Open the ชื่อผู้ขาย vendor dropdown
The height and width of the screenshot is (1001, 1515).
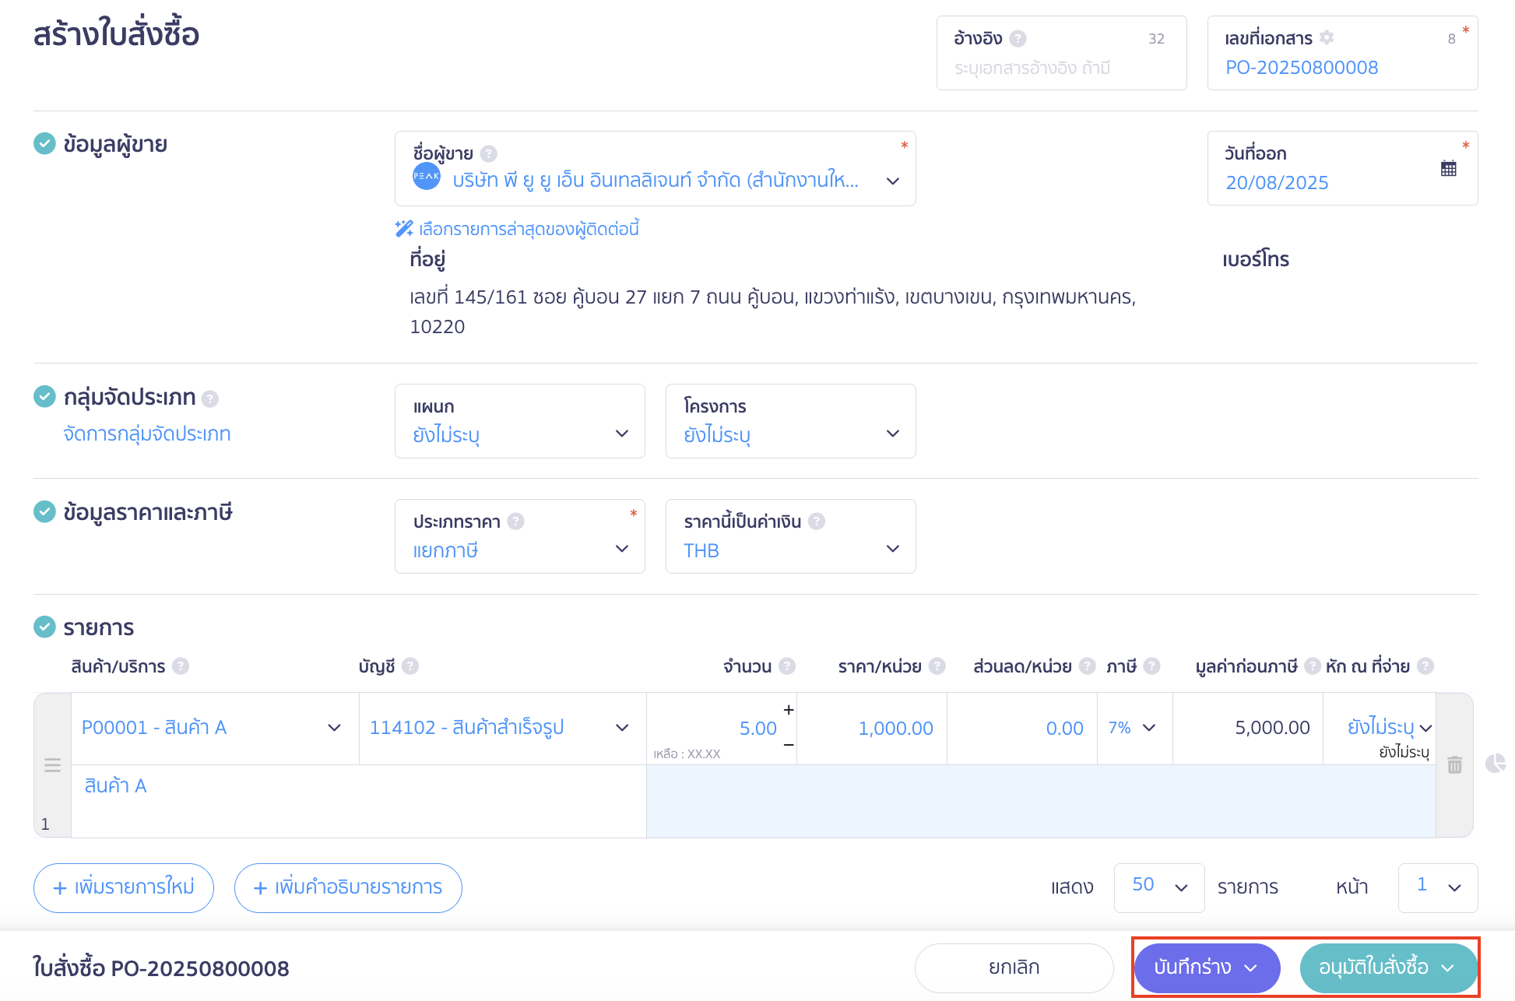pyautogui.click(x=892, y=181)
